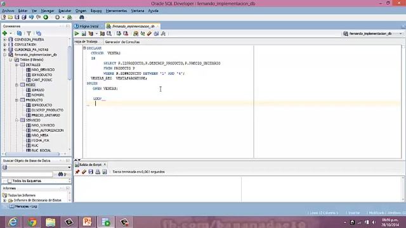The width and height of the screenshot is (406, 228).
Task: Click the Save All icon in main toolbar
Action: (24, 17)
